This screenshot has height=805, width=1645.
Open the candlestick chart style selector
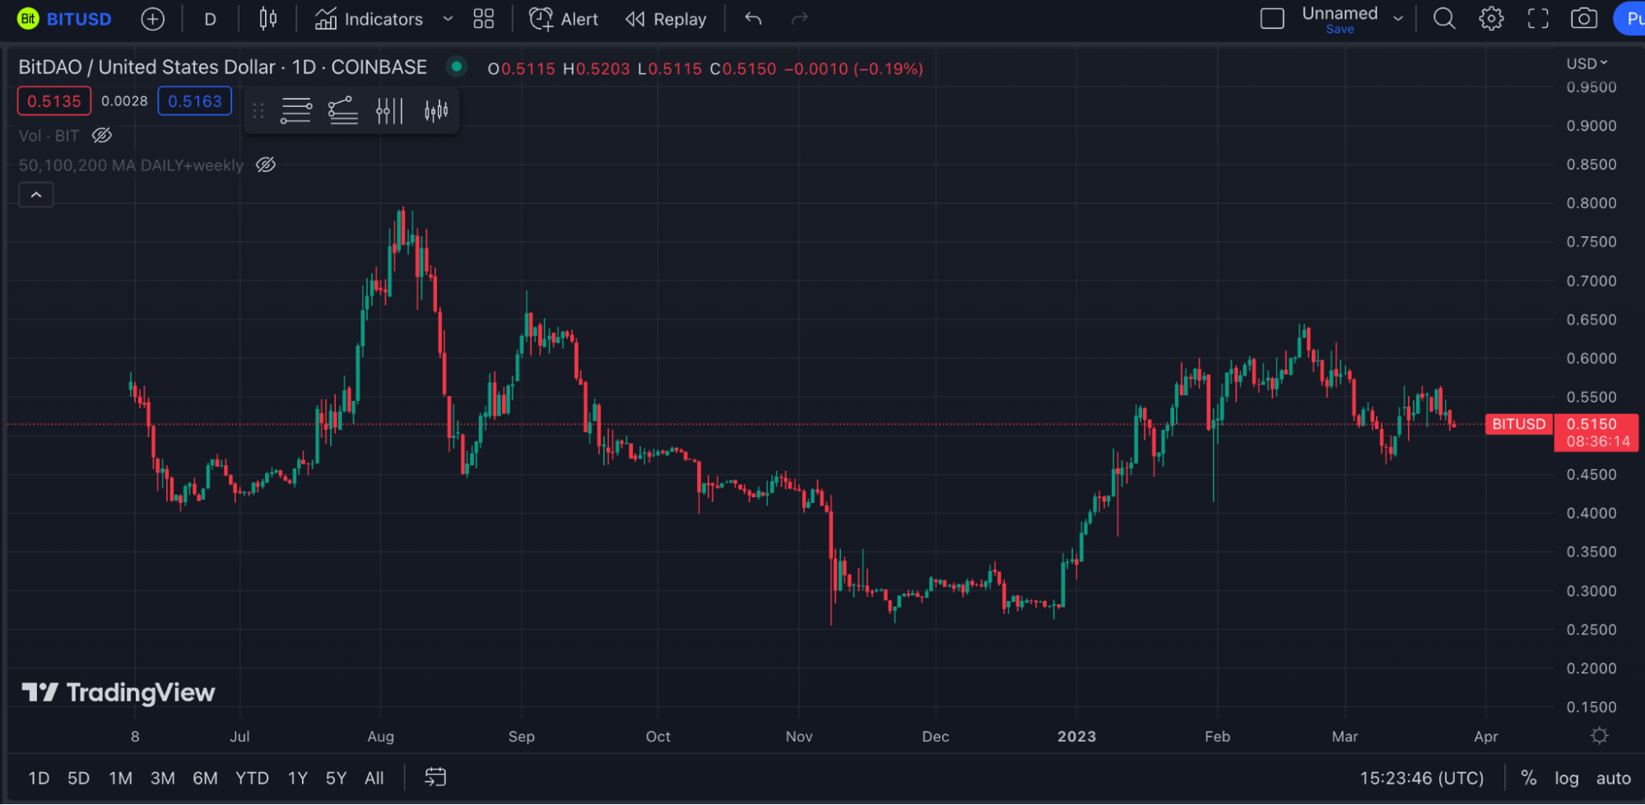(267, 19)
